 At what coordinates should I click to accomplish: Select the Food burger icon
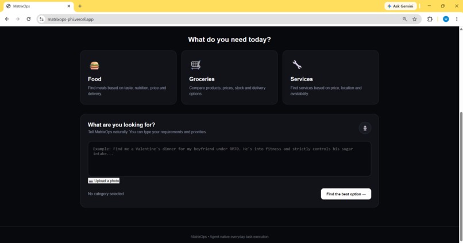point(94,65)
